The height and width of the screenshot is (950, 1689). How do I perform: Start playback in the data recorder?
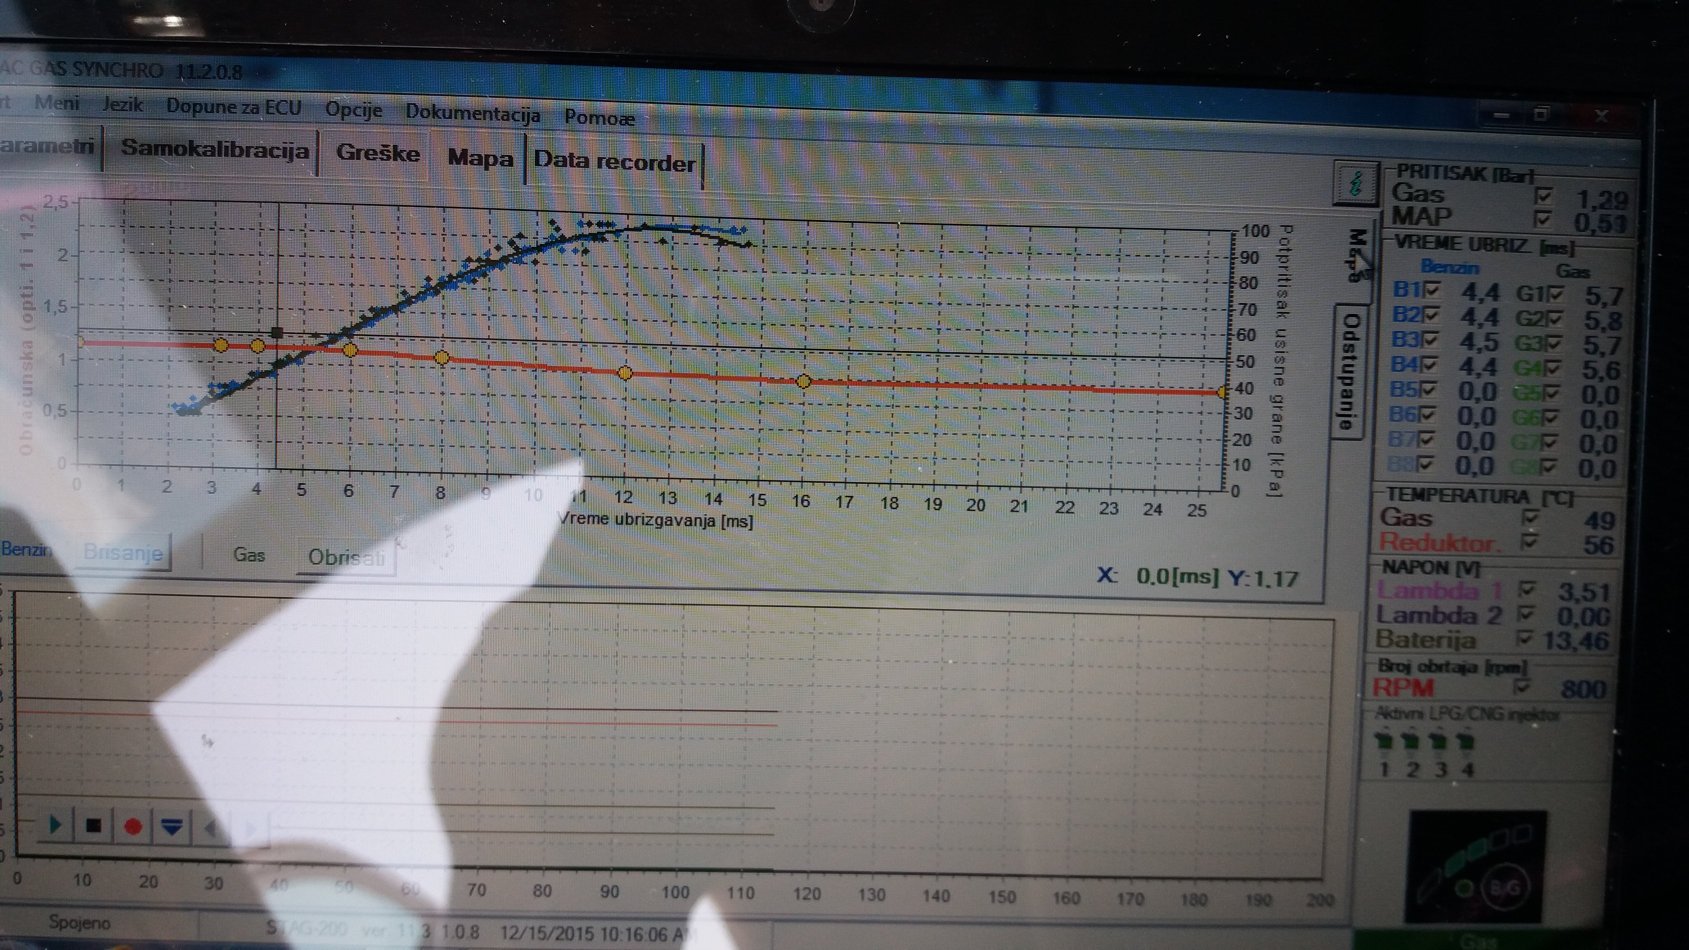(x=56, y=825)
